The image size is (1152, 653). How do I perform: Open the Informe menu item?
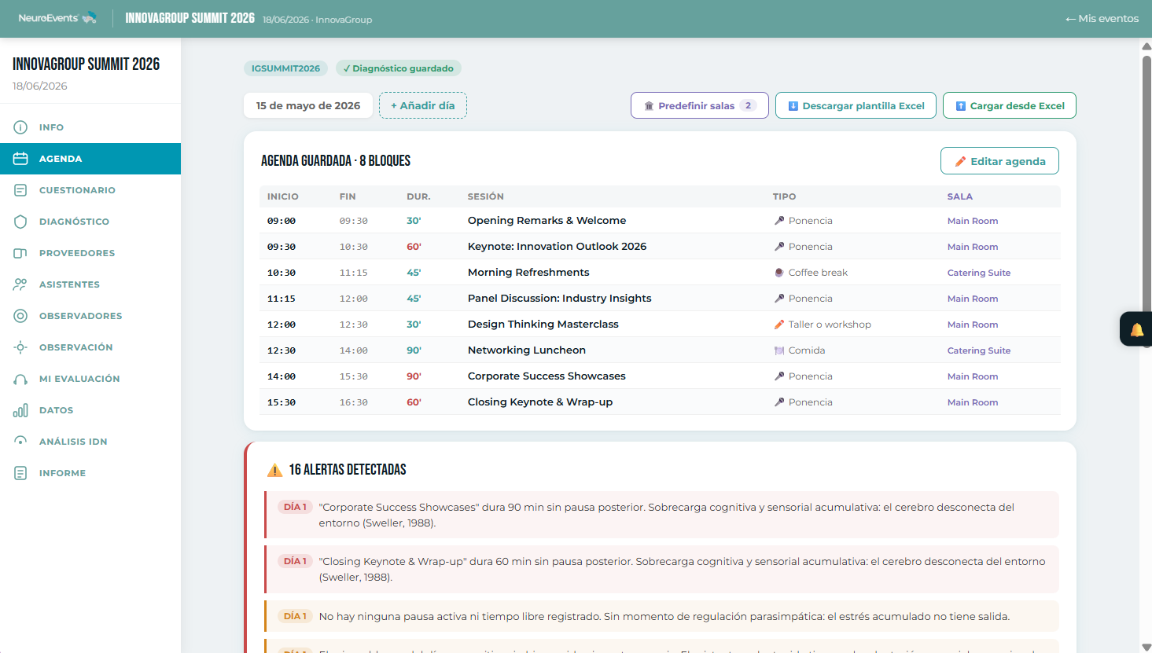[x=90, y=473]
